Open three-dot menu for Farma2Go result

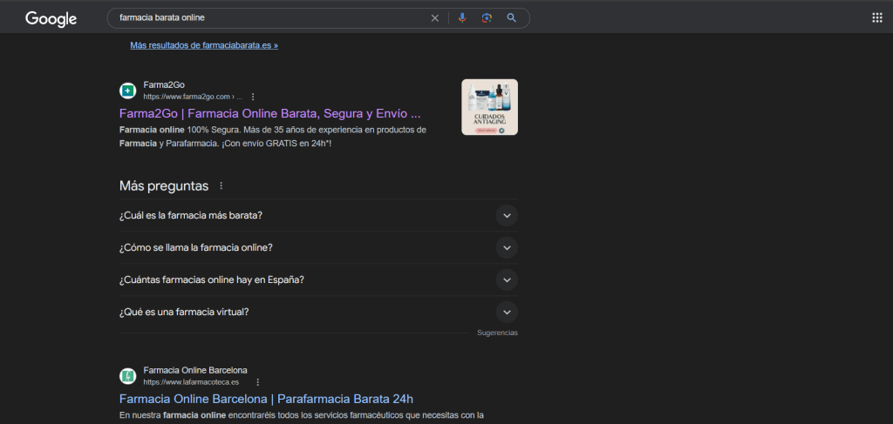253,97
